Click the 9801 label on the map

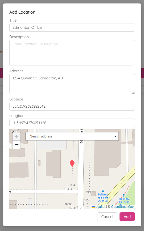click(89, 192)
